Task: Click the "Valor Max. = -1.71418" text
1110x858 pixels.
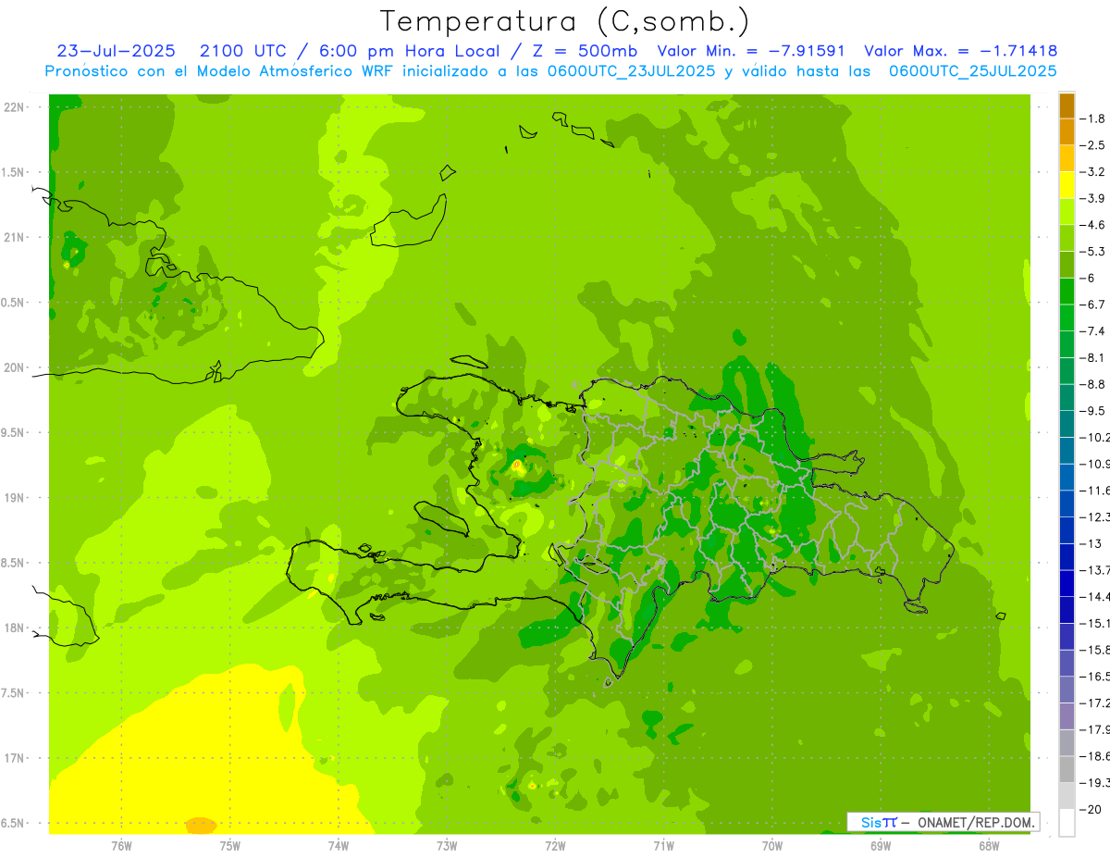Action: (960, 51)
